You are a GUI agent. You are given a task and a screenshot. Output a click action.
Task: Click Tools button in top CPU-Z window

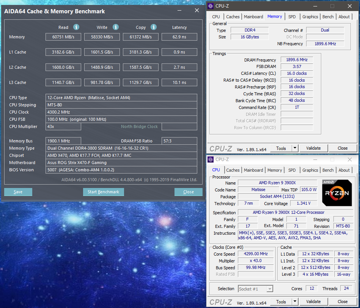(x=281, y=148)
